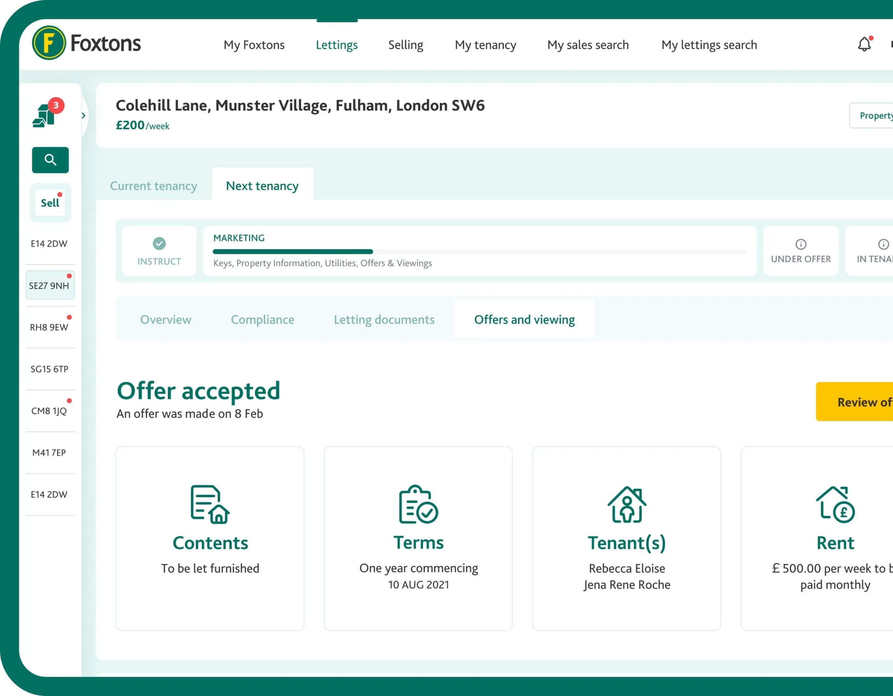The height and width of the screenshot is (696, 893).
Task: Click the Under Offer info icon
Action: tap(800, 244)
